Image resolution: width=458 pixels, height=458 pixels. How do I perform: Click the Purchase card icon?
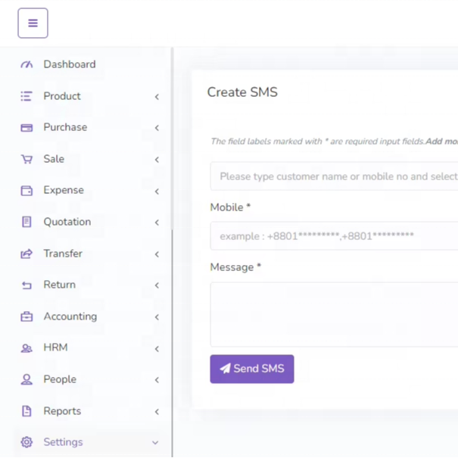click(x=26, y=127)
